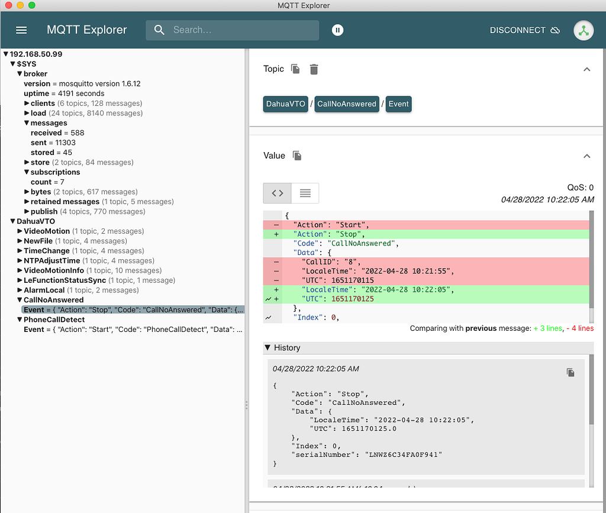
Task: Copy the 10:22:05 history entry payload
Action: 570,372
